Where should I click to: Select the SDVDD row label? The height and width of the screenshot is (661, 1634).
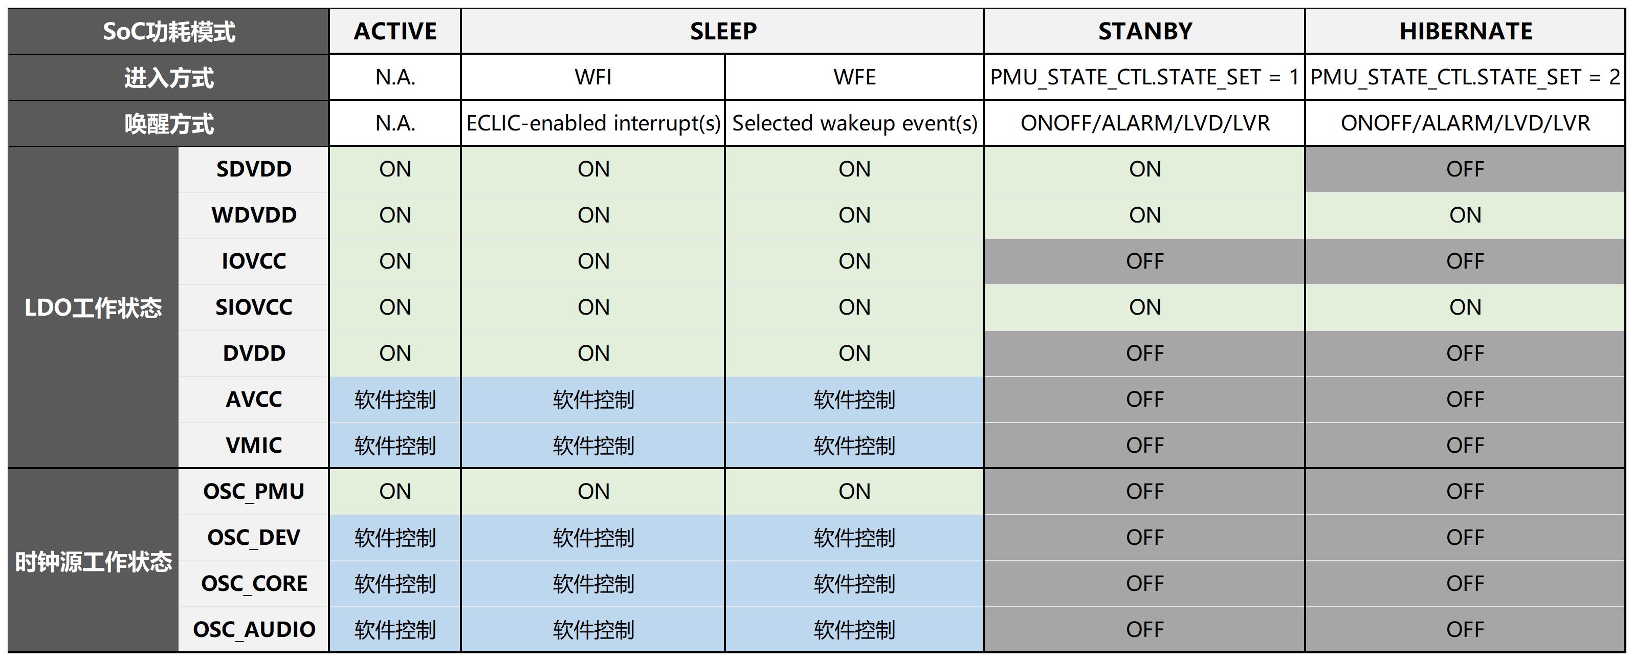point(254,169)
